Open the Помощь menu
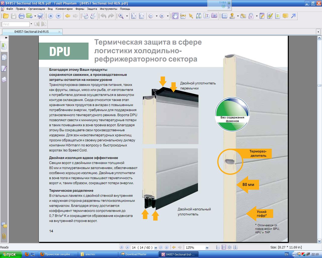This screenshot has height=258, width=322. (x=125, y=9)
